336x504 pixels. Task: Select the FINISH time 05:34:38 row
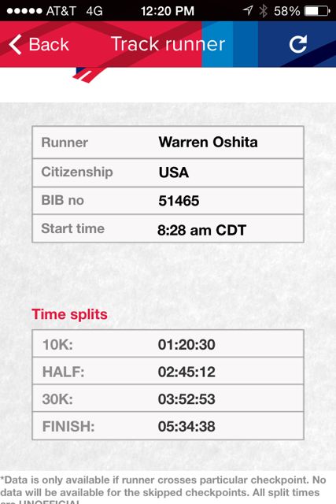point(168,426)
